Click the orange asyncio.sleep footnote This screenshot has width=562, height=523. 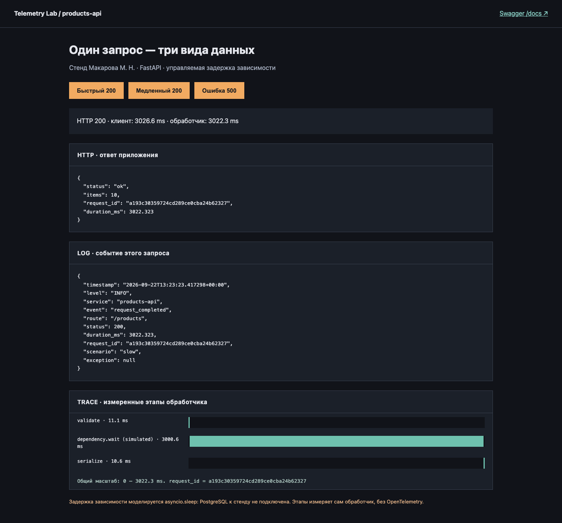click(246, 502)
